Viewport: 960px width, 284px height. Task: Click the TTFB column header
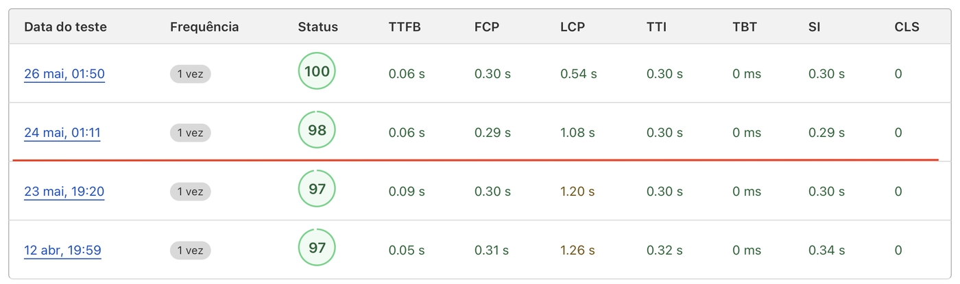click(405, 27)
